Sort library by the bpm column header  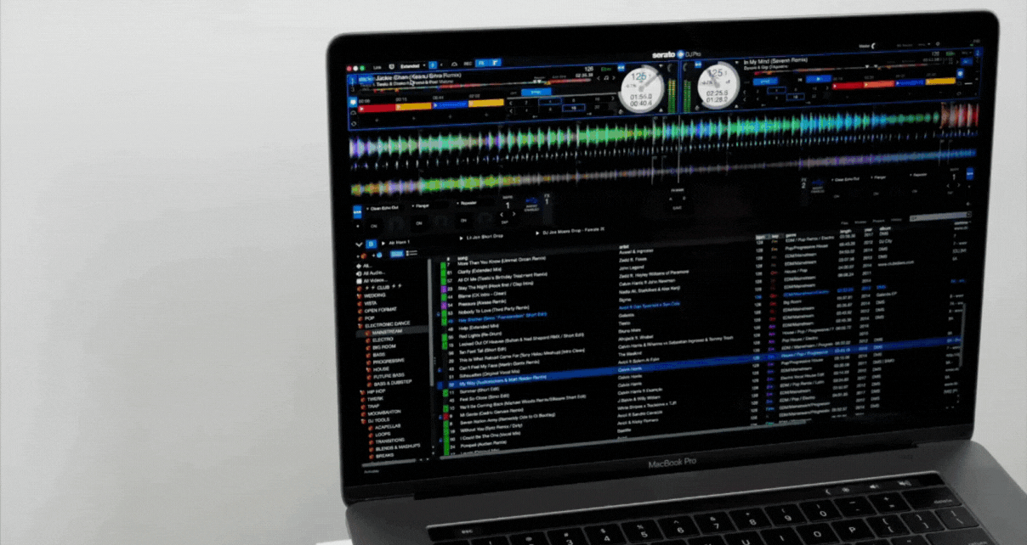tap(760, 236)
